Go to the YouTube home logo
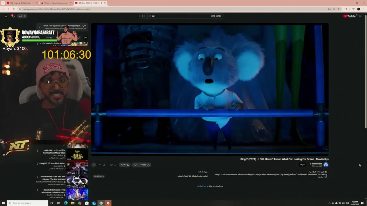This screenshot has height=206, width=367. click(350, 16)
